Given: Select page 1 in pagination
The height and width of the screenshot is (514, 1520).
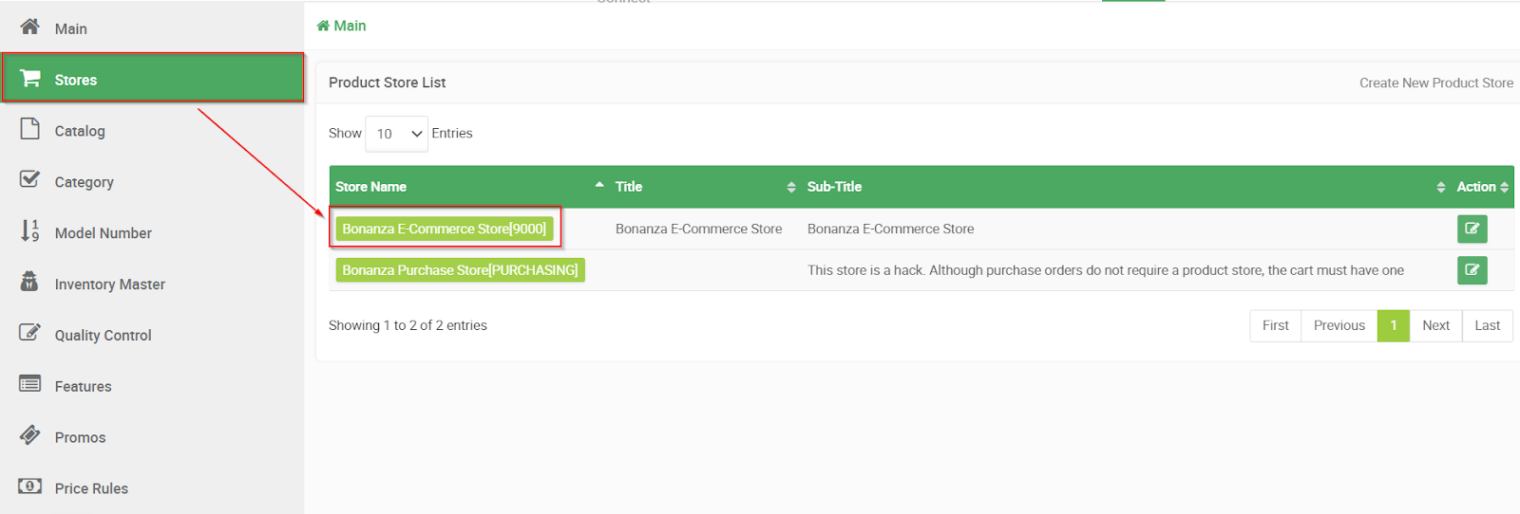Looking at the screenshot, I should 1394,325.
